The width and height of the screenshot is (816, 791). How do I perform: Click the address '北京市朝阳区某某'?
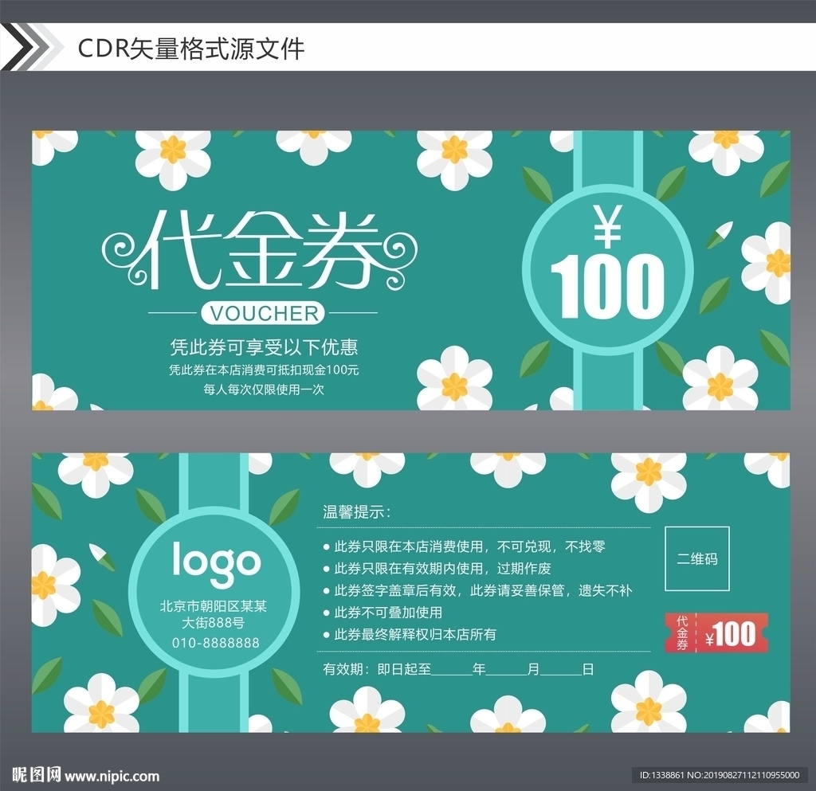pyautogui.click(x=214, y=606)
